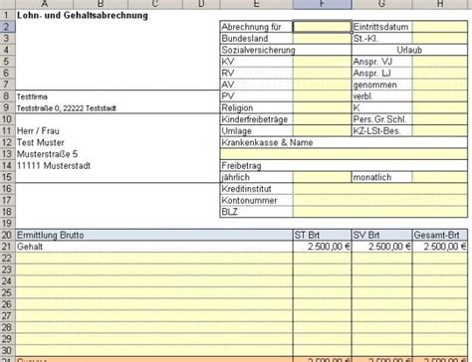Click row header 2
472x362 pixels.
[7, 27]
